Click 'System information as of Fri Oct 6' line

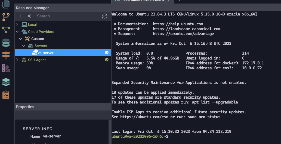click(174, 43)
